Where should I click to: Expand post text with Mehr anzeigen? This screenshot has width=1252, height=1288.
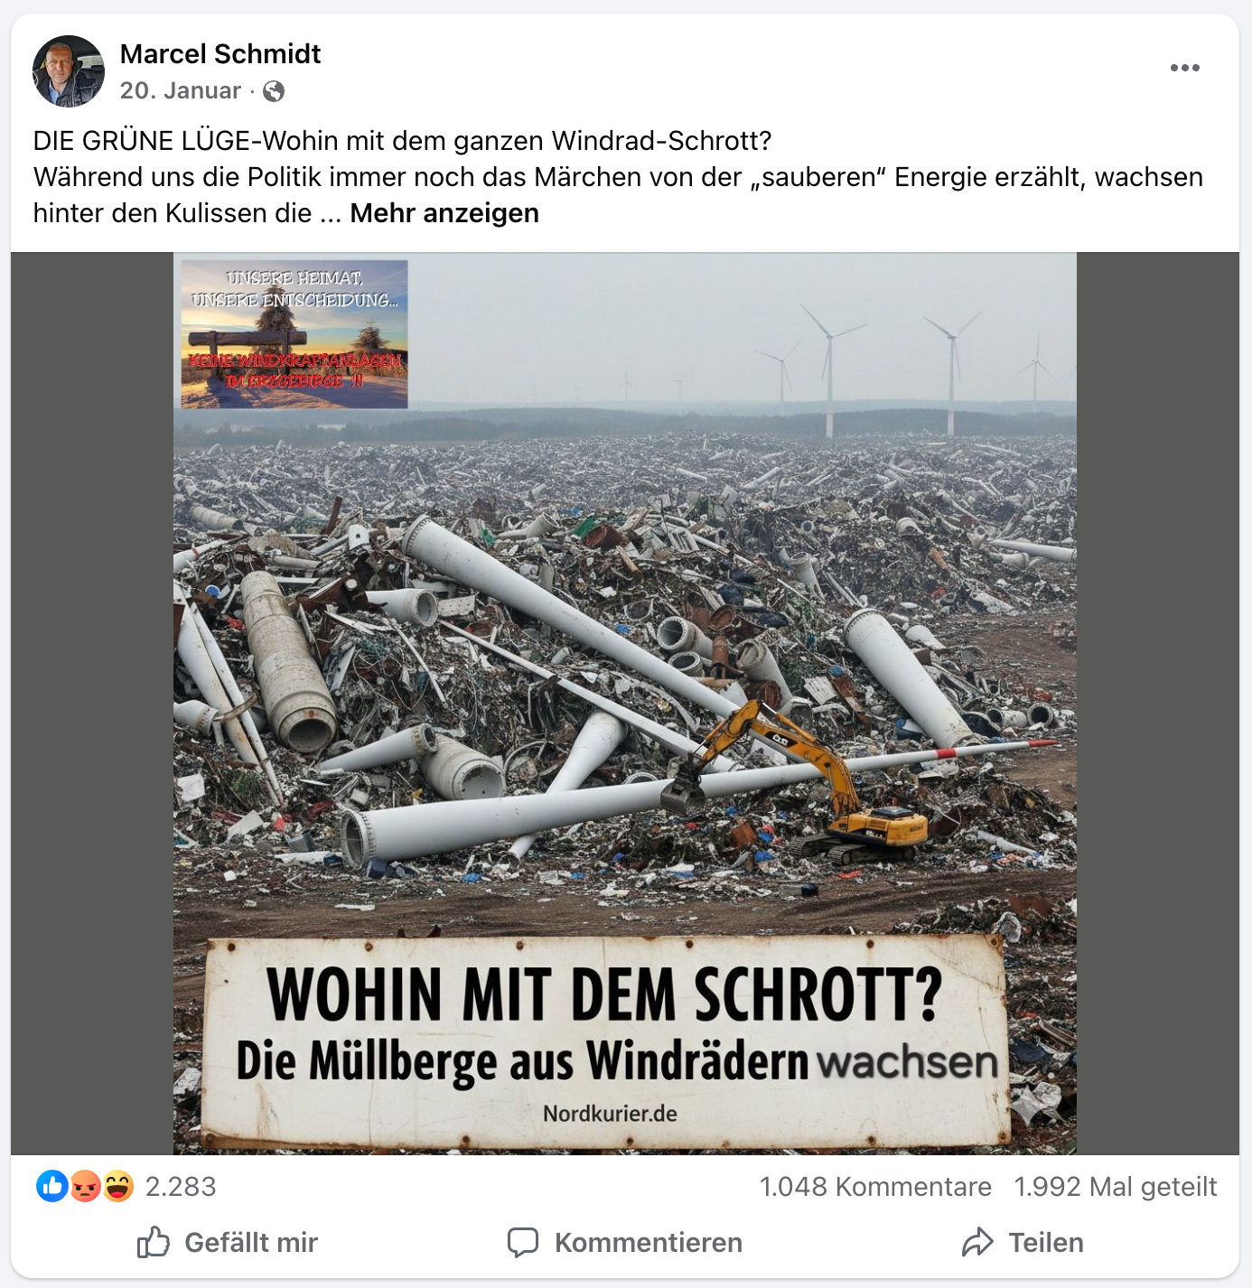pos(444,213)
